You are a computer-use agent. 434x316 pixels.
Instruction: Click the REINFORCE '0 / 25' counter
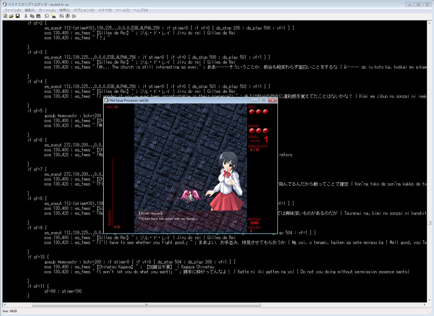point(255,150)
